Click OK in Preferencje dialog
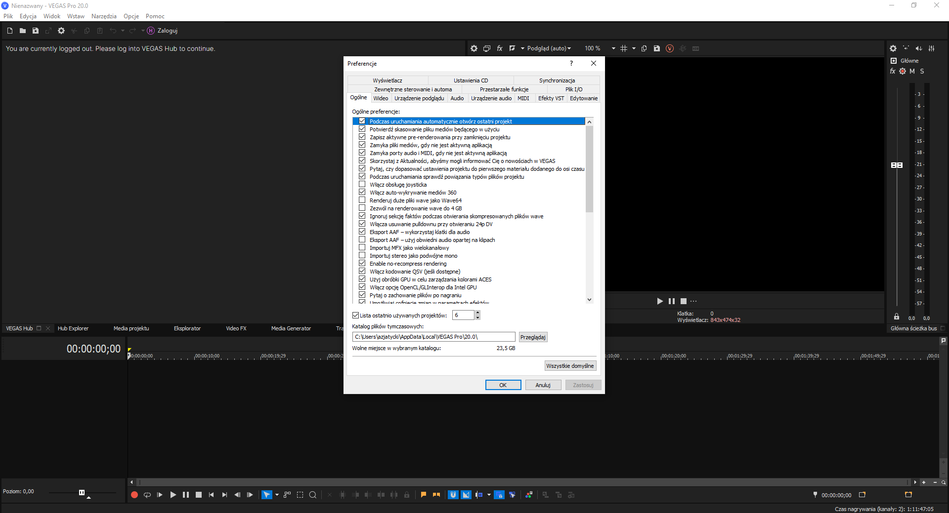 (x=503, y=385)
